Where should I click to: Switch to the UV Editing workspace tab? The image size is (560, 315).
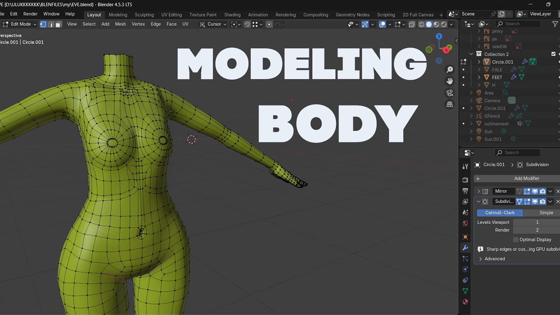(x=171, y=14)
